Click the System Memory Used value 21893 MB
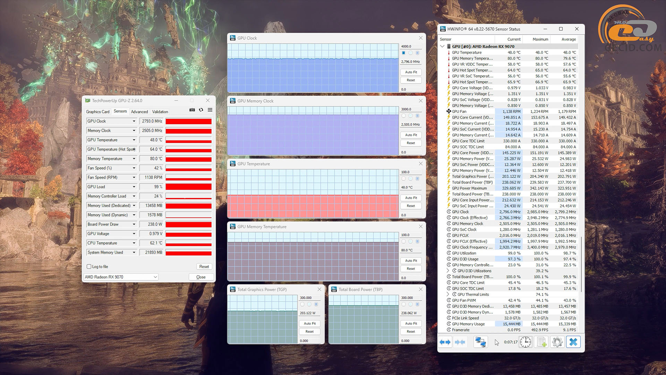This screenshot has height=375, width=666. click(x=151, y=252)
